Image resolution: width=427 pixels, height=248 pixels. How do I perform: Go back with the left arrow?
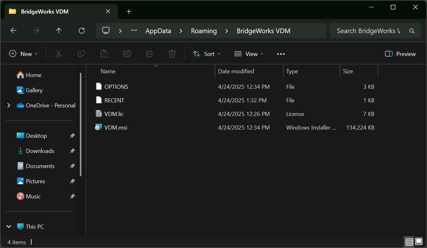(x=13, y=31)
